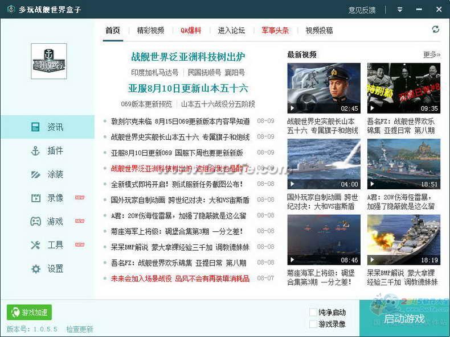Play the 08:46 碉堡合集 video

coord(324,240)
